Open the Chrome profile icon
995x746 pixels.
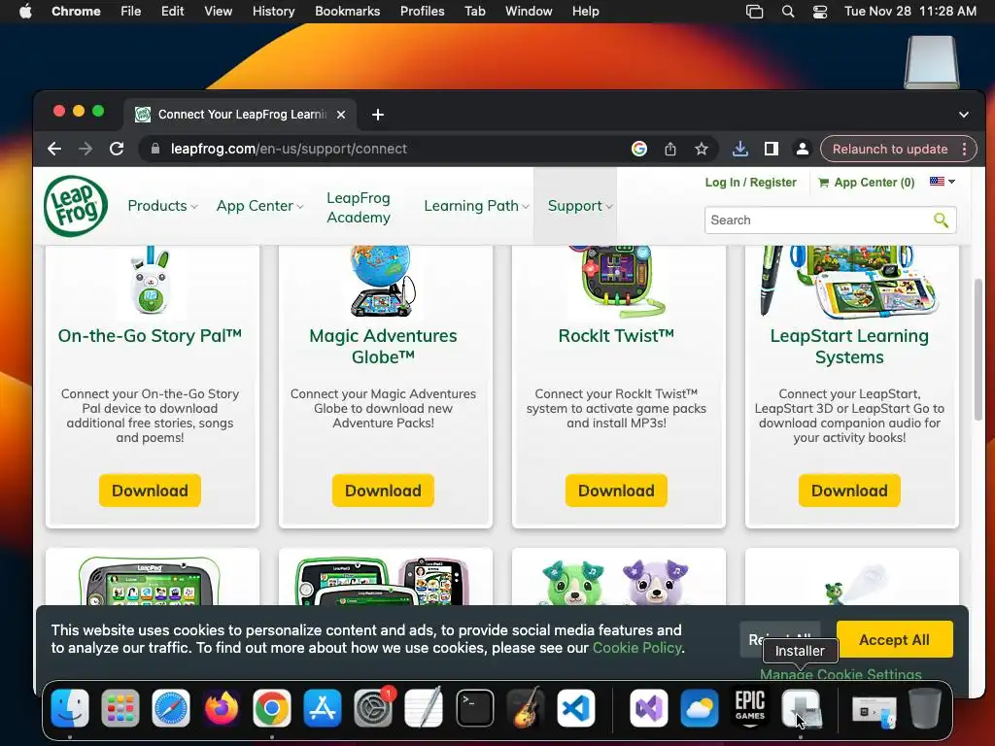(x=802, y=149)
